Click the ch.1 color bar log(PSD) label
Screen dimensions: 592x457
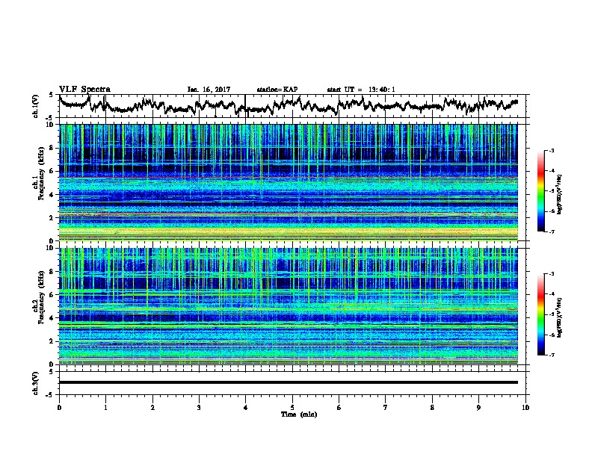pos(560,195)
